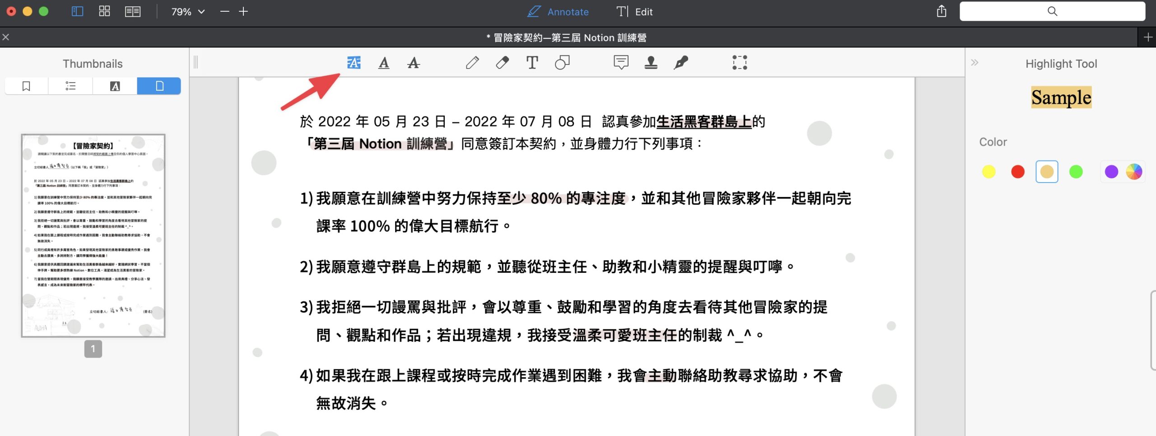Image resolution: width=1156 pixels, height=436 pixels.
Task: Toggle the left sidebar panel
Action: [78, 11]
